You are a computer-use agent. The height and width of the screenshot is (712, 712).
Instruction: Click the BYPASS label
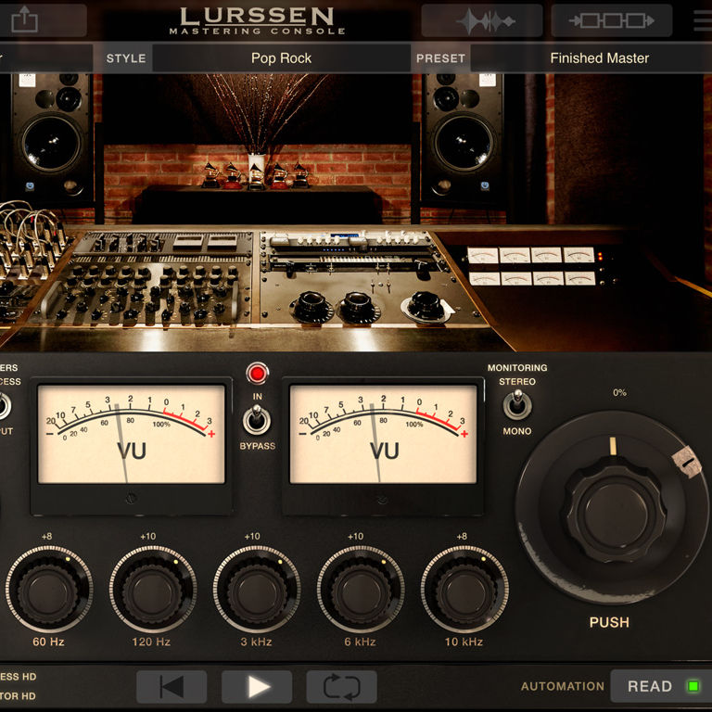(258, 446)
